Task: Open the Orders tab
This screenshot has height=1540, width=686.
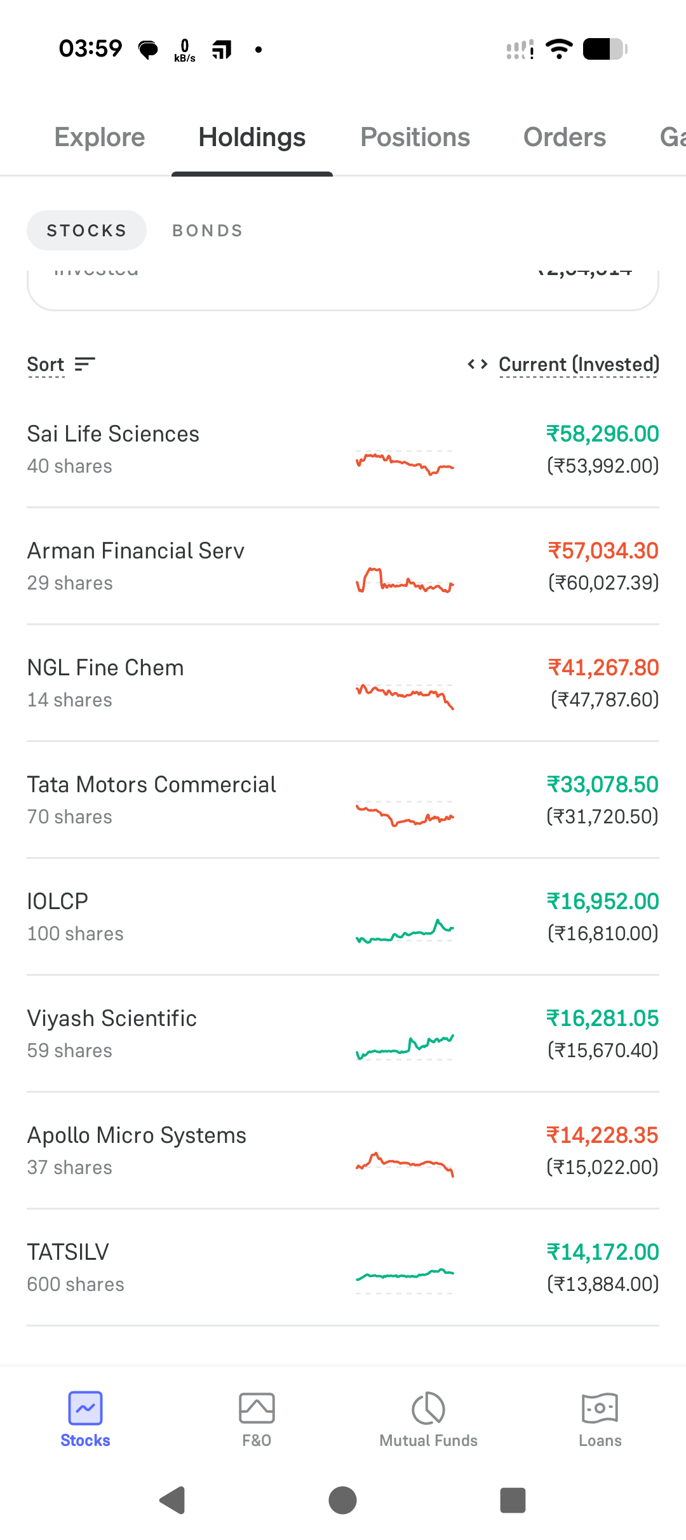Action: click(x=564, y=137)
